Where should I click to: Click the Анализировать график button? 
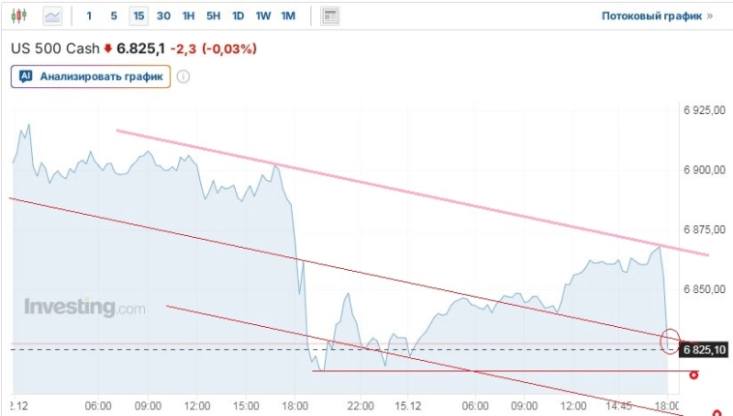[91, 76]
